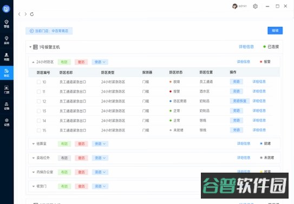Open 旁路 dropdown for 结算室

(x=100, y=144)
